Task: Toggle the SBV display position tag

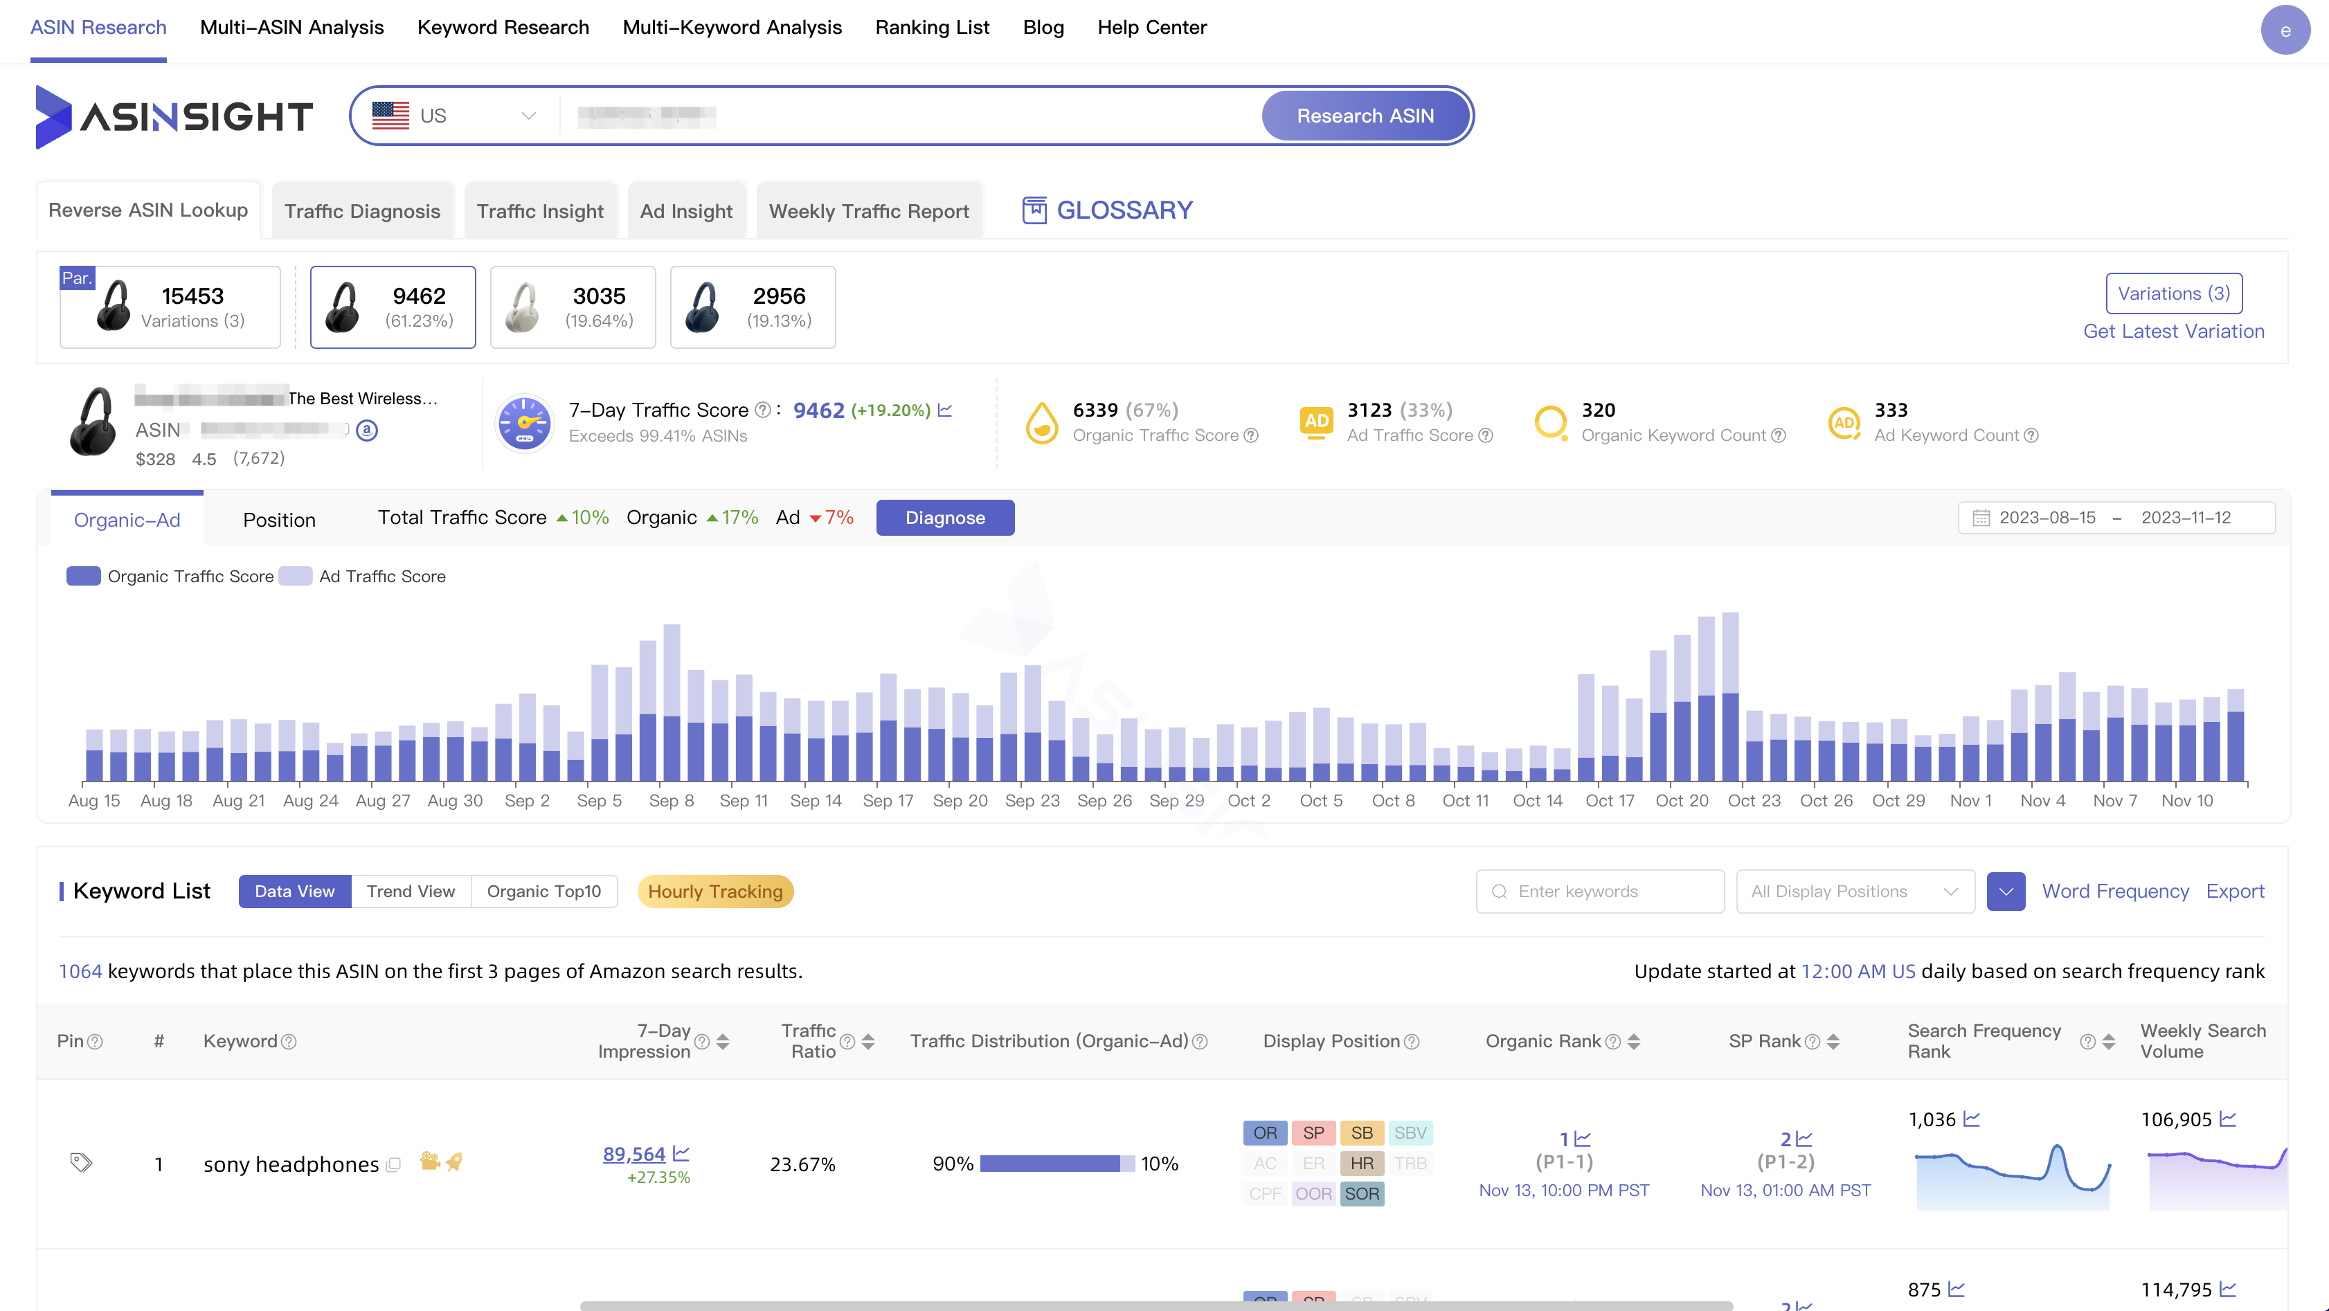Action: [1410, 1133]
